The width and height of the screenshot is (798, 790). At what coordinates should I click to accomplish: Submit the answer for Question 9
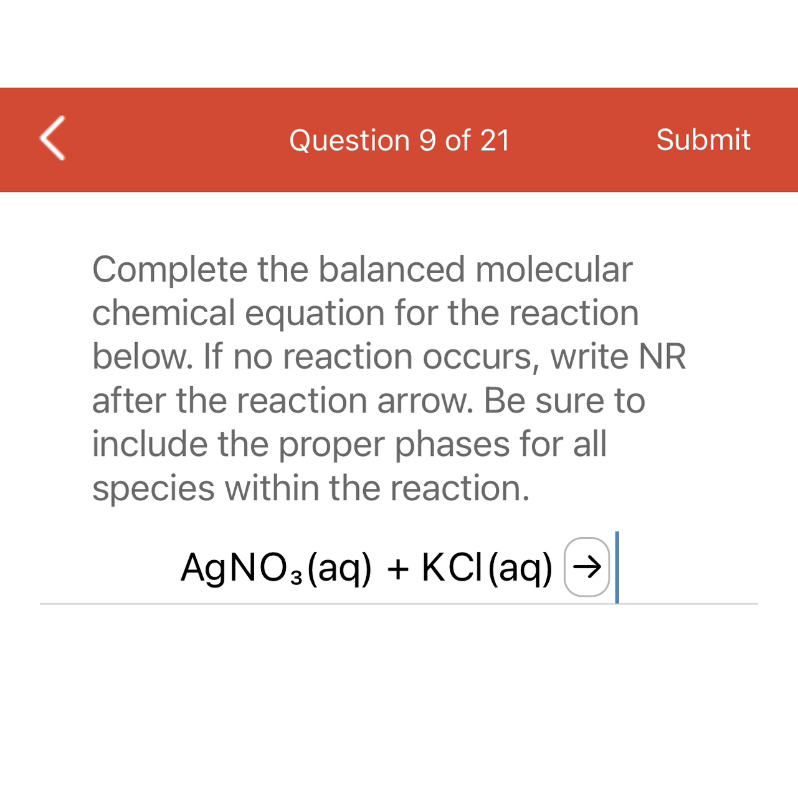click(703, 139)
